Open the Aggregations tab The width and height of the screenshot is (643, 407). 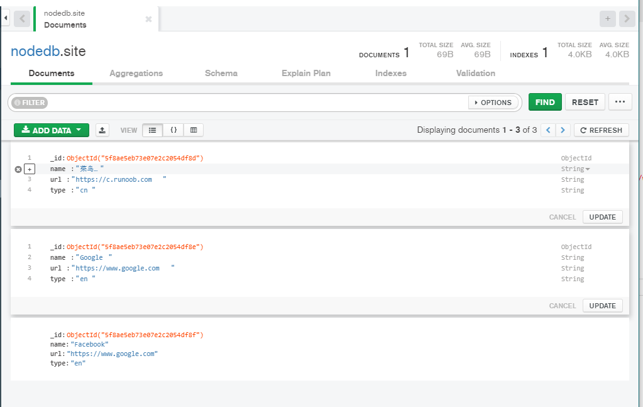pyautogui.click(x=136, y=73)
